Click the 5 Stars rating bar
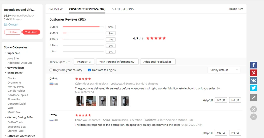This screenshot has height=138, width=264. click(82, 27)
